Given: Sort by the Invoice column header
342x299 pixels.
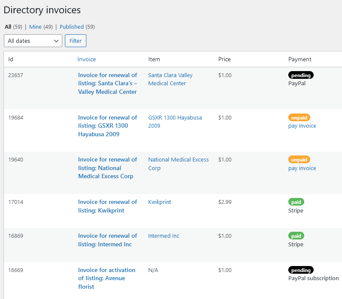Looking at the screenshot, I should click(87, 59).
